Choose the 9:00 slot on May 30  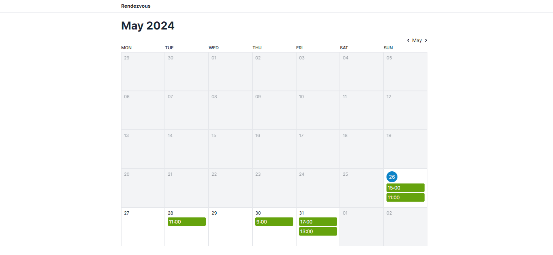[274, 222]
